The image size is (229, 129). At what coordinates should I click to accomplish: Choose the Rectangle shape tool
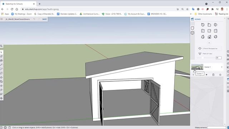(x=1, y=73)
